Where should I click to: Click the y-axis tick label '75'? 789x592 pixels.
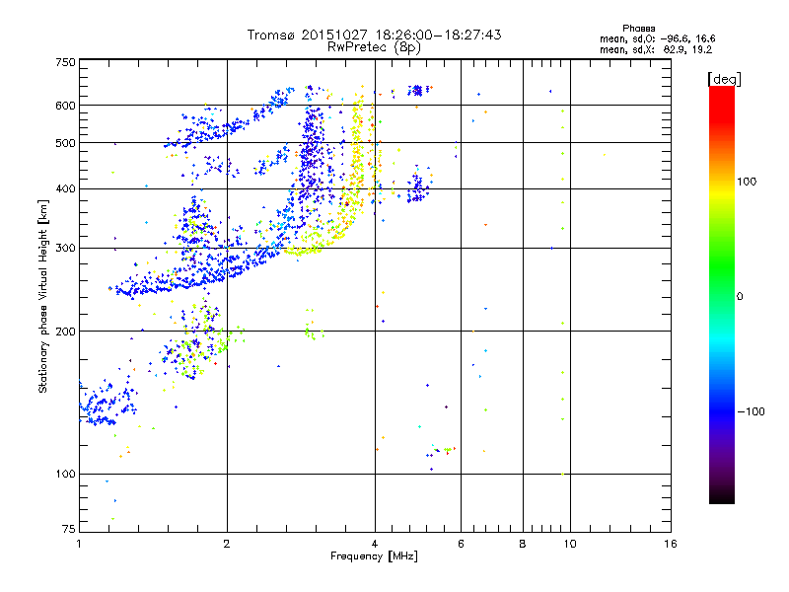coord(69,529)
